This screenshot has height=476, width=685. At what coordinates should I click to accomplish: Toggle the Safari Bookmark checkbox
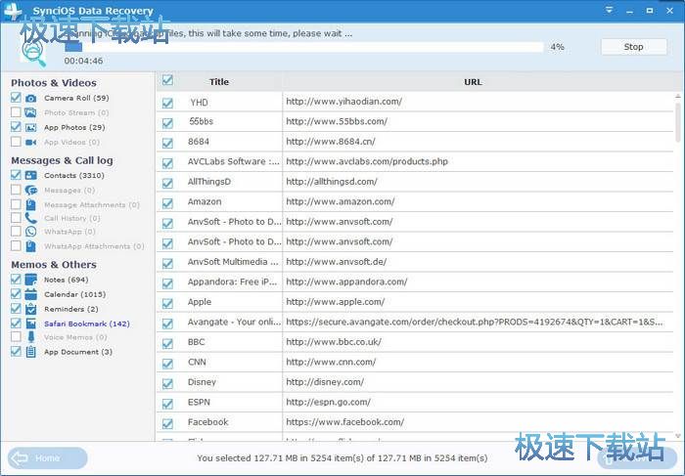[x=16, y=323]
